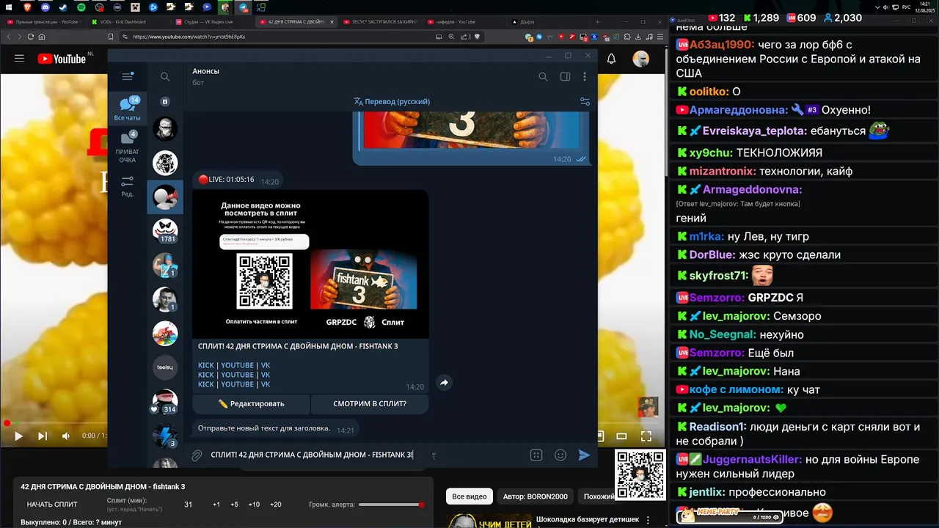Open Spotify from the taskbar

[x=81, y=7]
